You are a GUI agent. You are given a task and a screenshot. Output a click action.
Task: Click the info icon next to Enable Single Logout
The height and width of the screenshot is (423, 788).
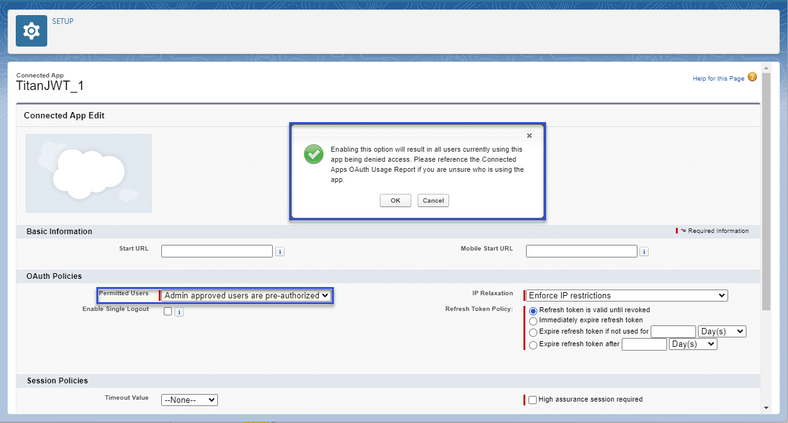(179, 311)
